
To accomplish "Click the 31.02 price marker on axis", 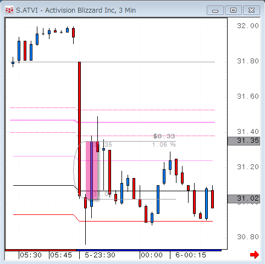I will [x=244, y=198].
